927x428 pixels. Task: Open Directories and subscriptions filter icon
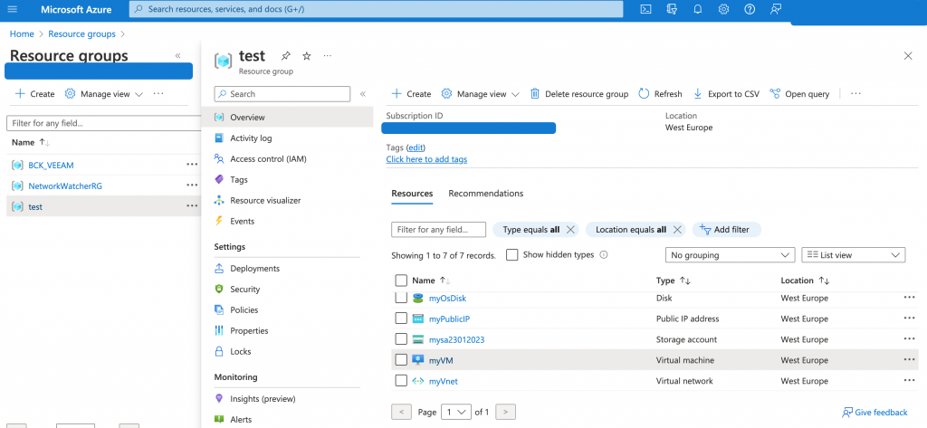coord(672,9)
